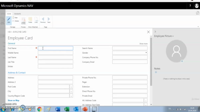This screenshot has width=200, height=112.
Task: Click the scroll down arrow of the page
Action: point(151,105)
